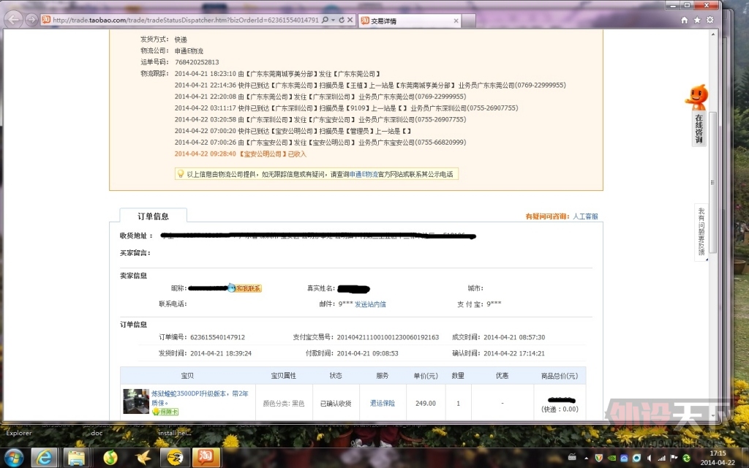This screenshot has width=749, height=468.
Task: Open the golden bird taskbar app
Action: click(143, 458)
